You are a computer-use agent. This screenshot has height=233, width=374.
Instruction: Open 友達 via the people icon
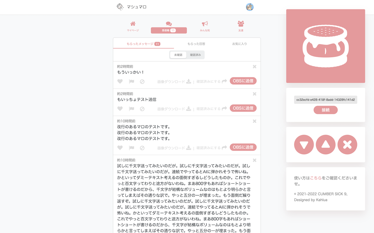[240, 24]
